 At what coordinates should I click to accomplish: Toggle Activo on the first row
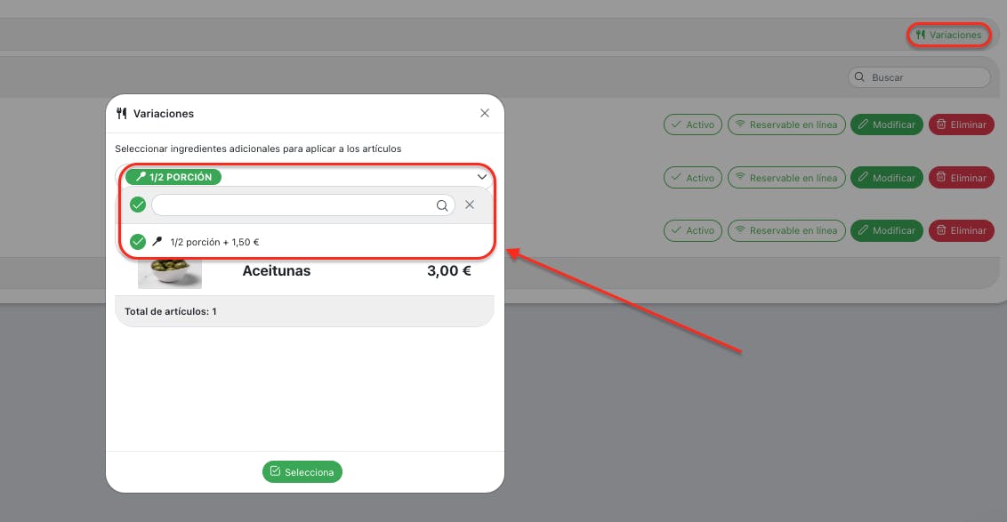693,124
